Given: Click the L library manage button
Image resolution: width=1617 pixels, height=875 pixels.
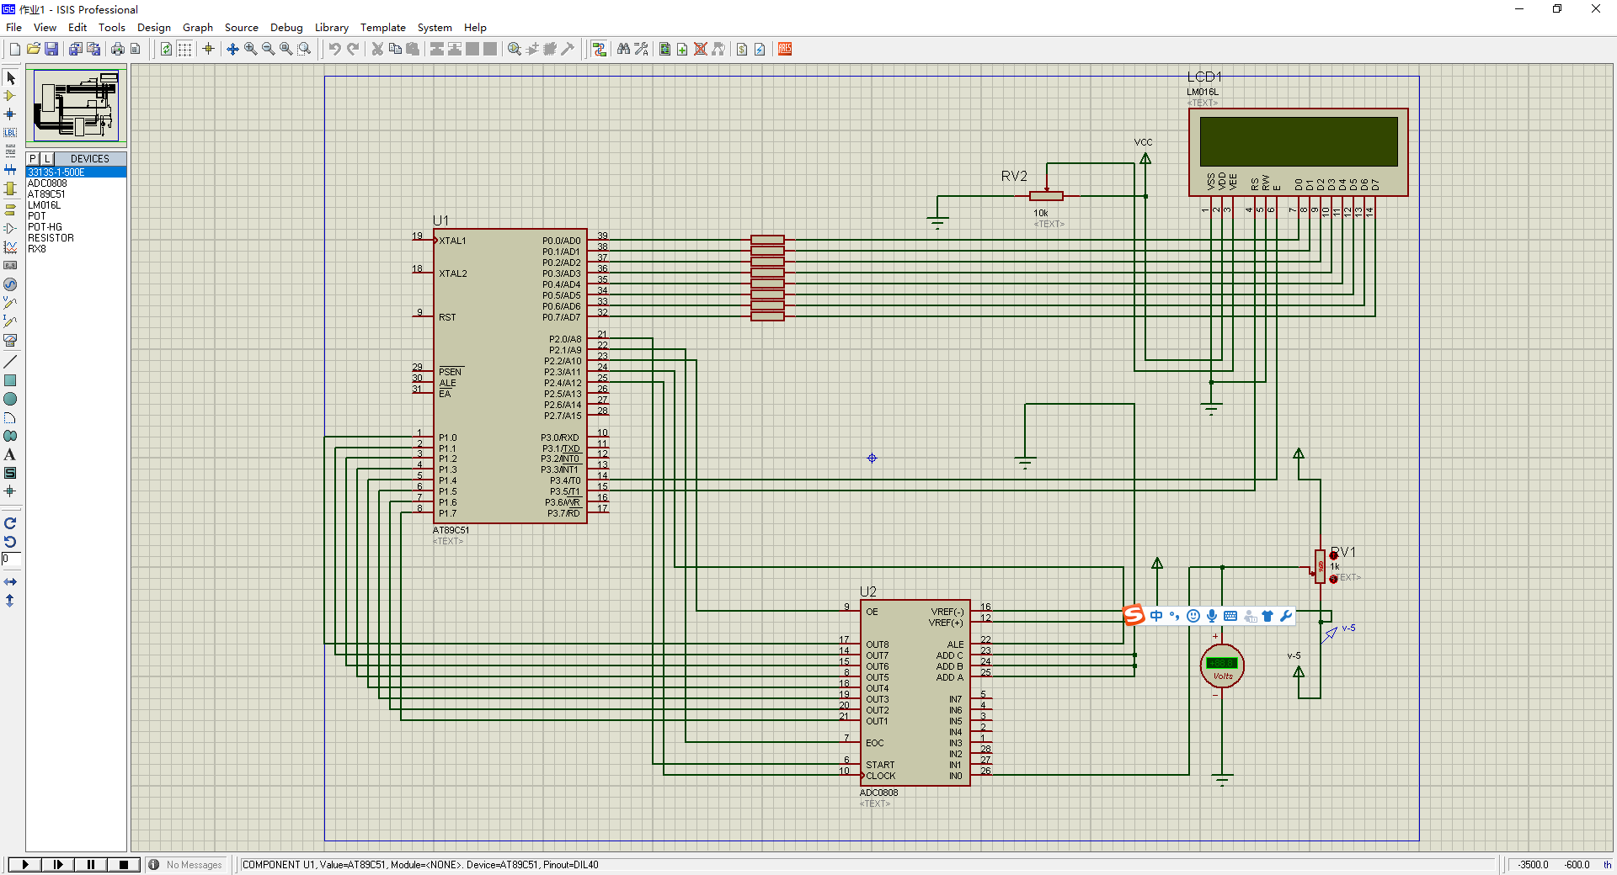Looking at the screenshot, I should point(47,158).
